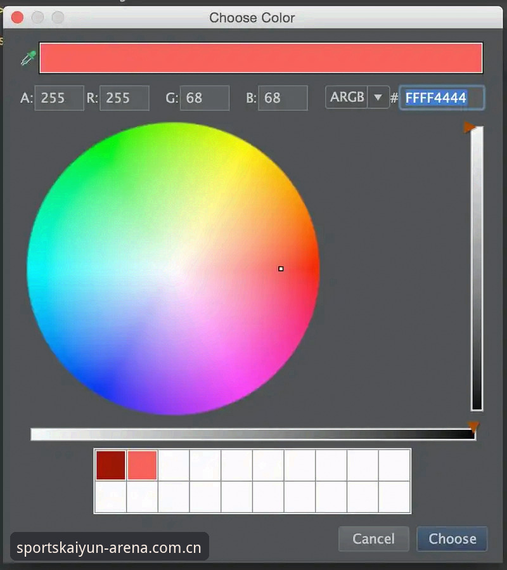This screenshot has height=570, width=507.
Task: Click the large color preview bar
Action: (x=261, y=58)
